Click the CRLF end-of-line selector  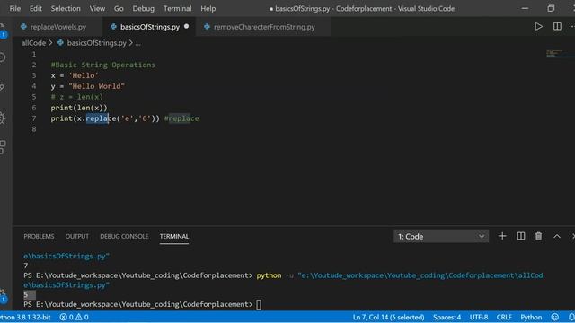504,317
